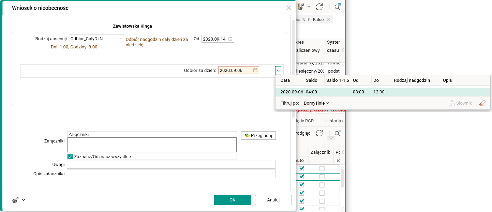Click the Słownik button in popup
Screen dimensions: 492x212
[x=460, y=103]
